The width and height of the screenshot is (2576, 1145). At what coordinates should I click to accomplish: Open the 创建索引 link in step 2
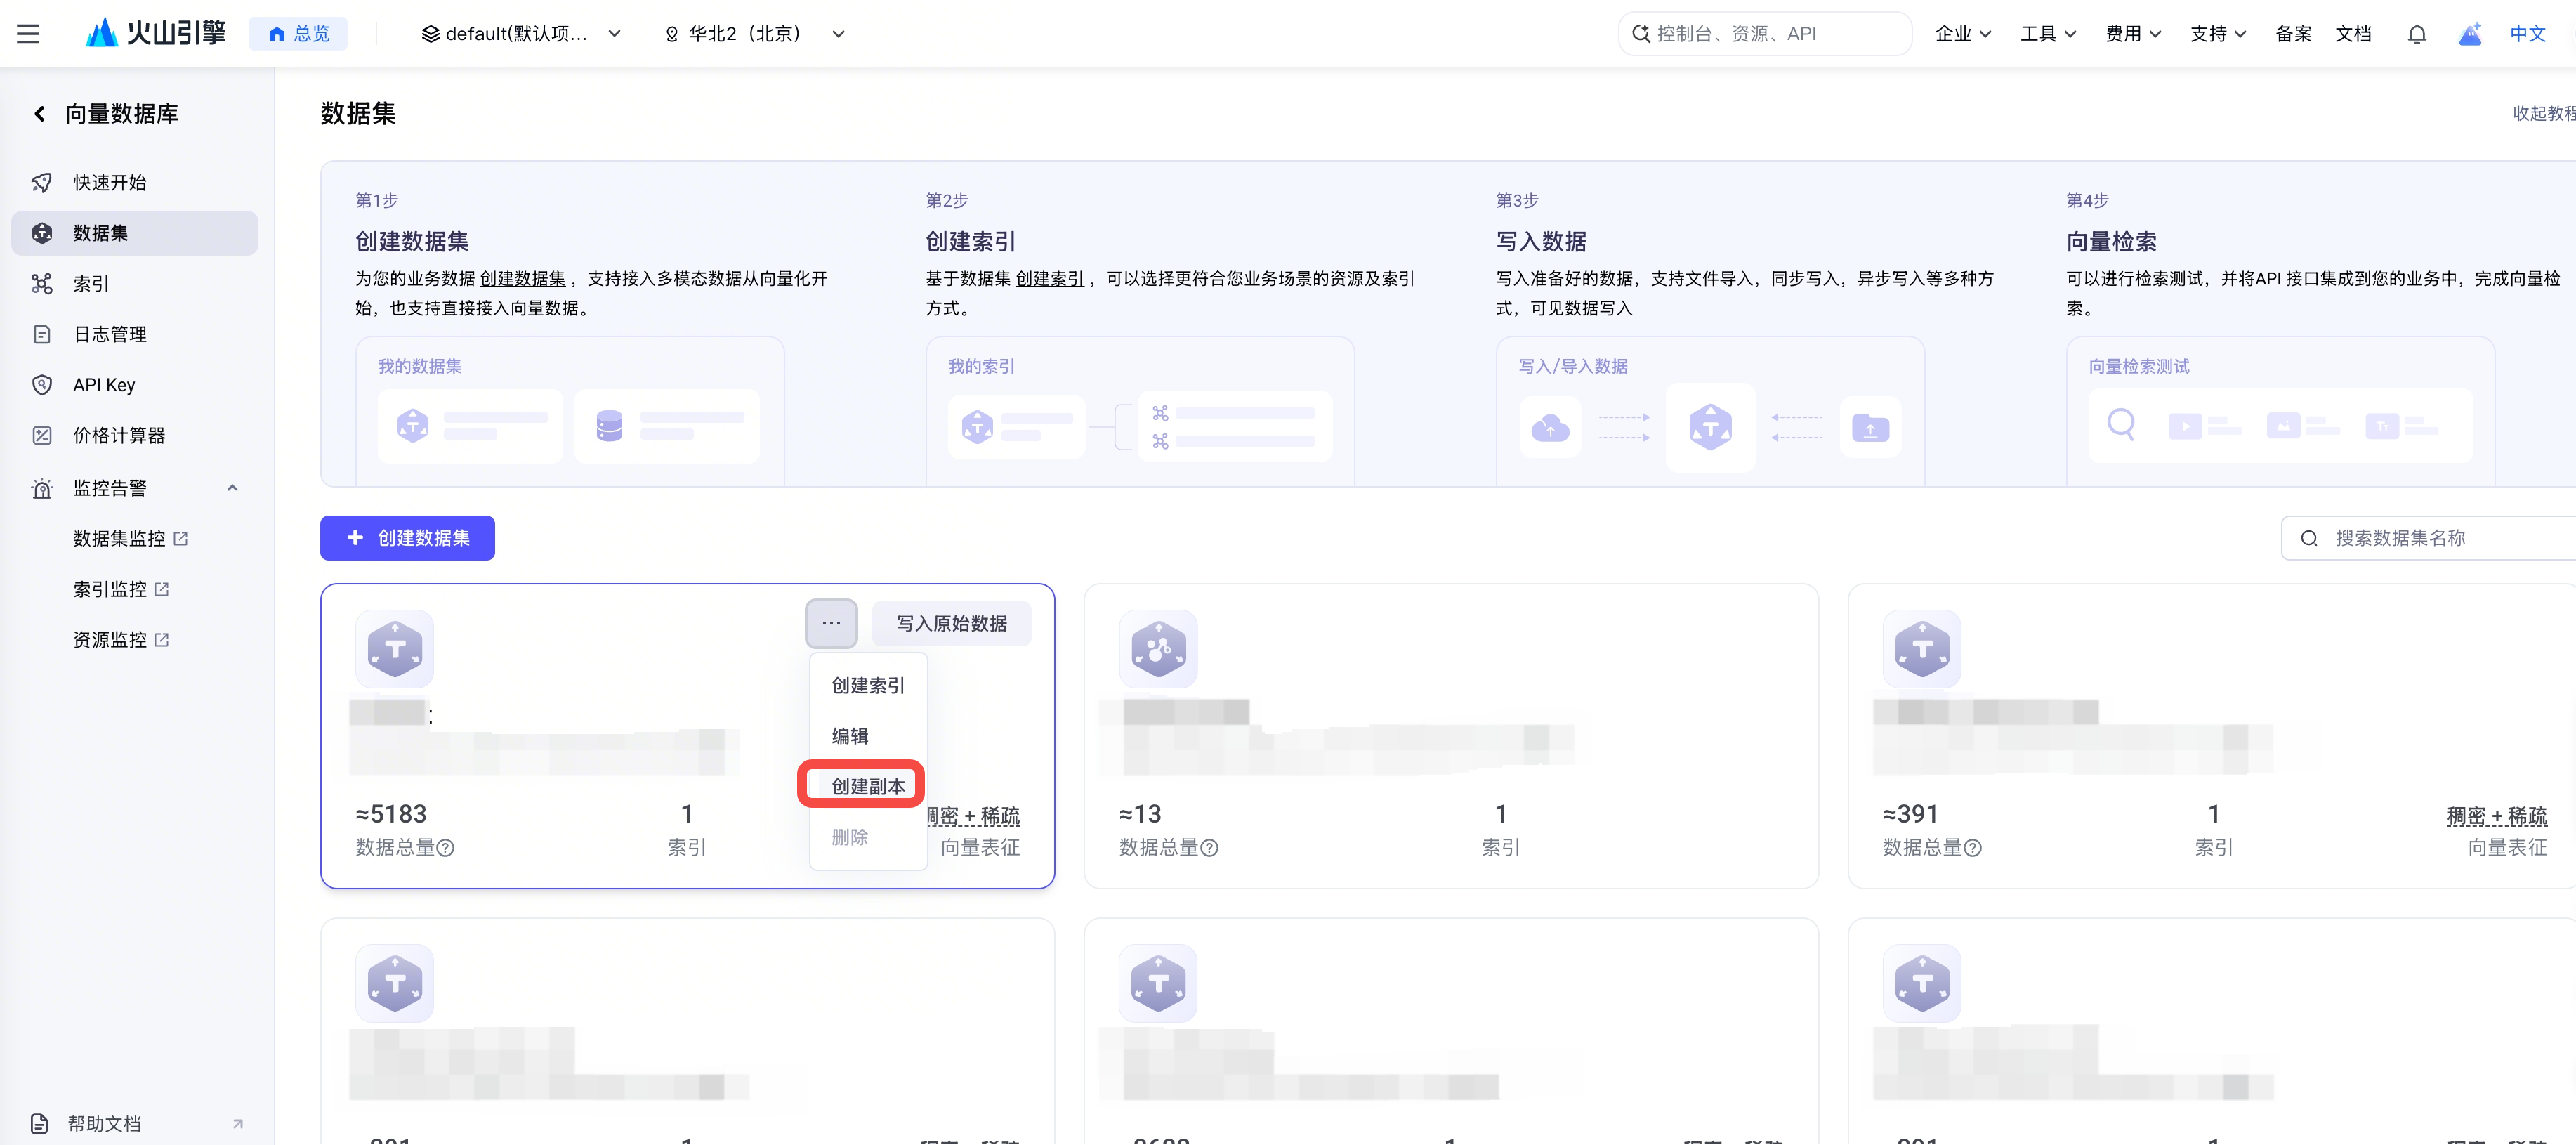click(x=1049, y=279)
